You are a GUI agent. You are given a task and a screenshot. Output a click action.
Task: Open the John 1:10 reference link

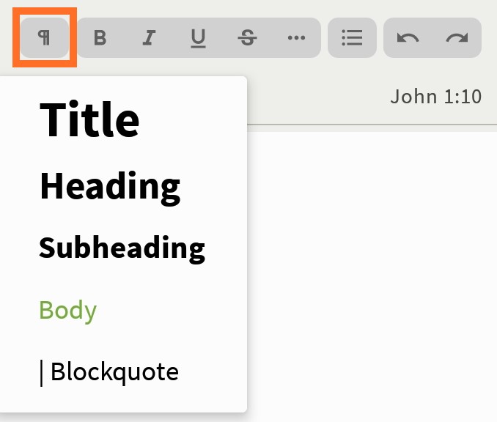pos(435,97)
